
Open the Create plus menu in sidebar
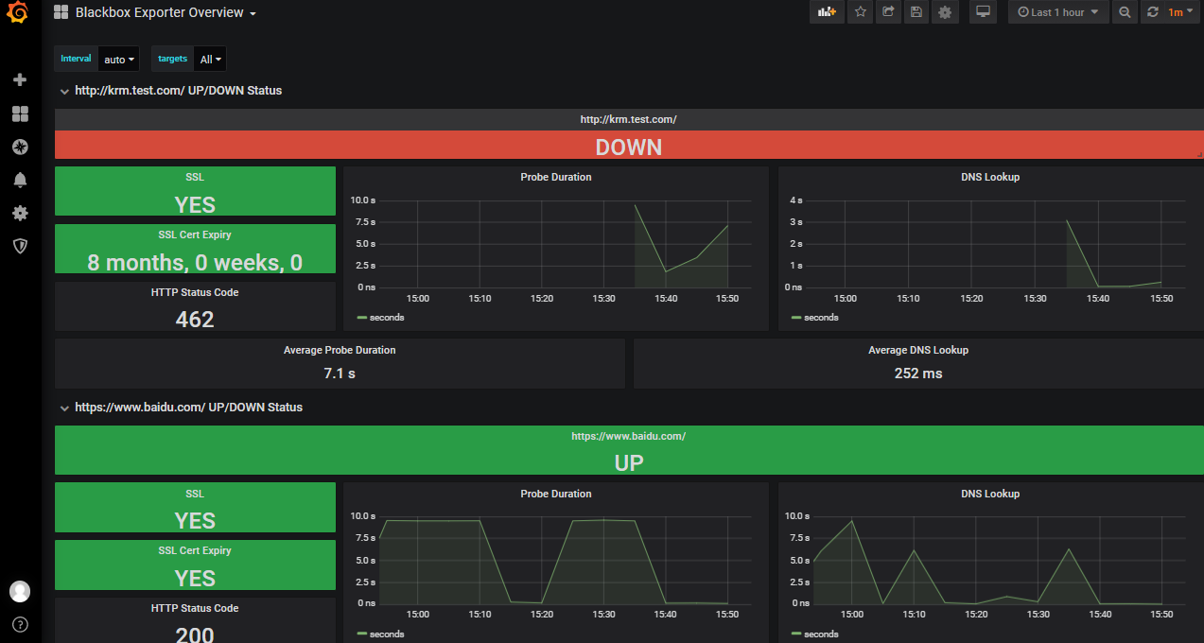tap(20, 80)
